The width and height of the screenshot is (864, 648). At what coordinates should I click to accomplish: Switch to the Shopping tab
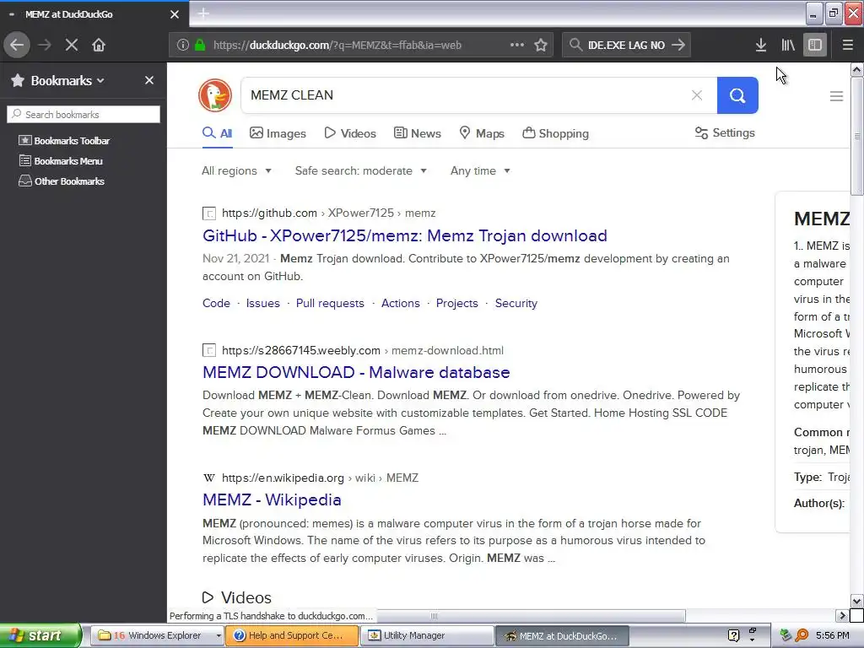tap(555, 133)
